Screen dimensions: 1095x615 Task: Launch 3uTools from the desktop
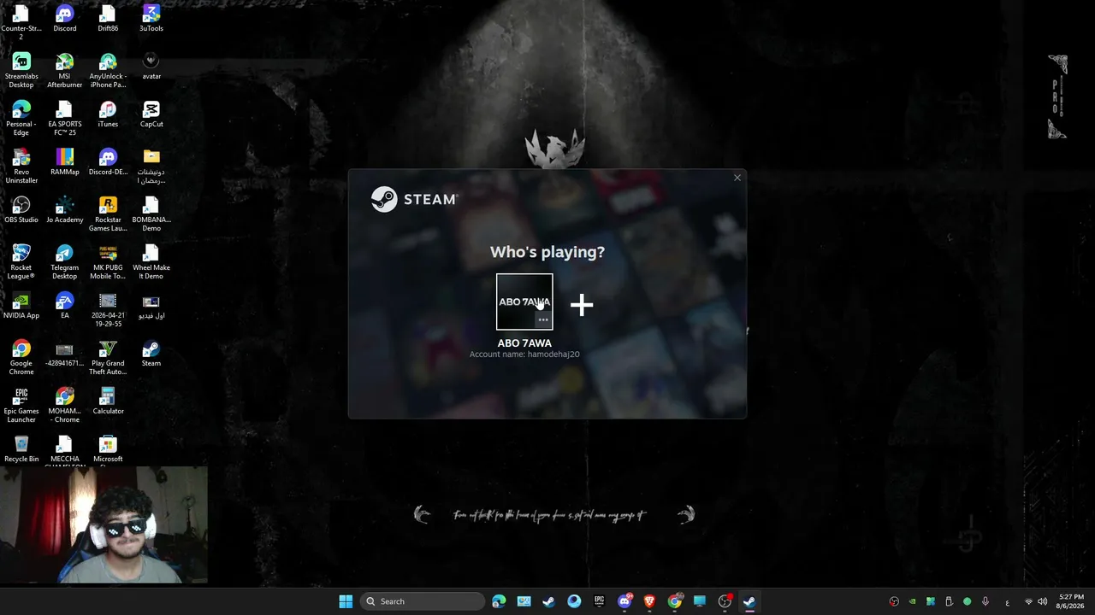click(x=151, y=19)
